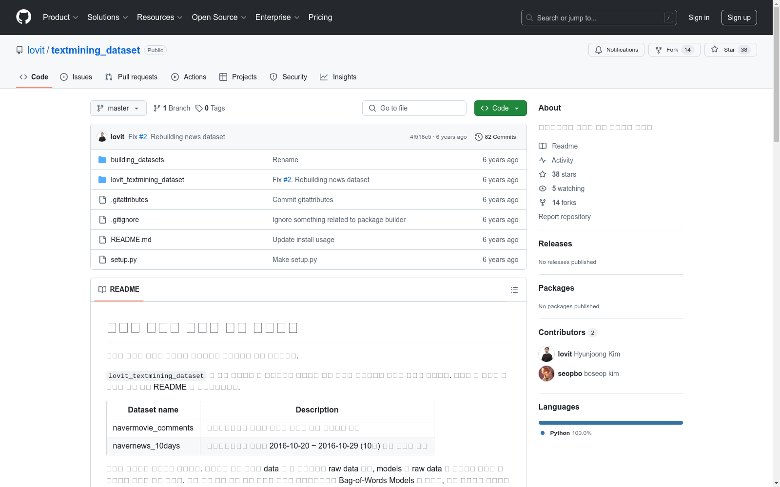
Task: Click the Python 100.0% language link
Action: point(566,433)
